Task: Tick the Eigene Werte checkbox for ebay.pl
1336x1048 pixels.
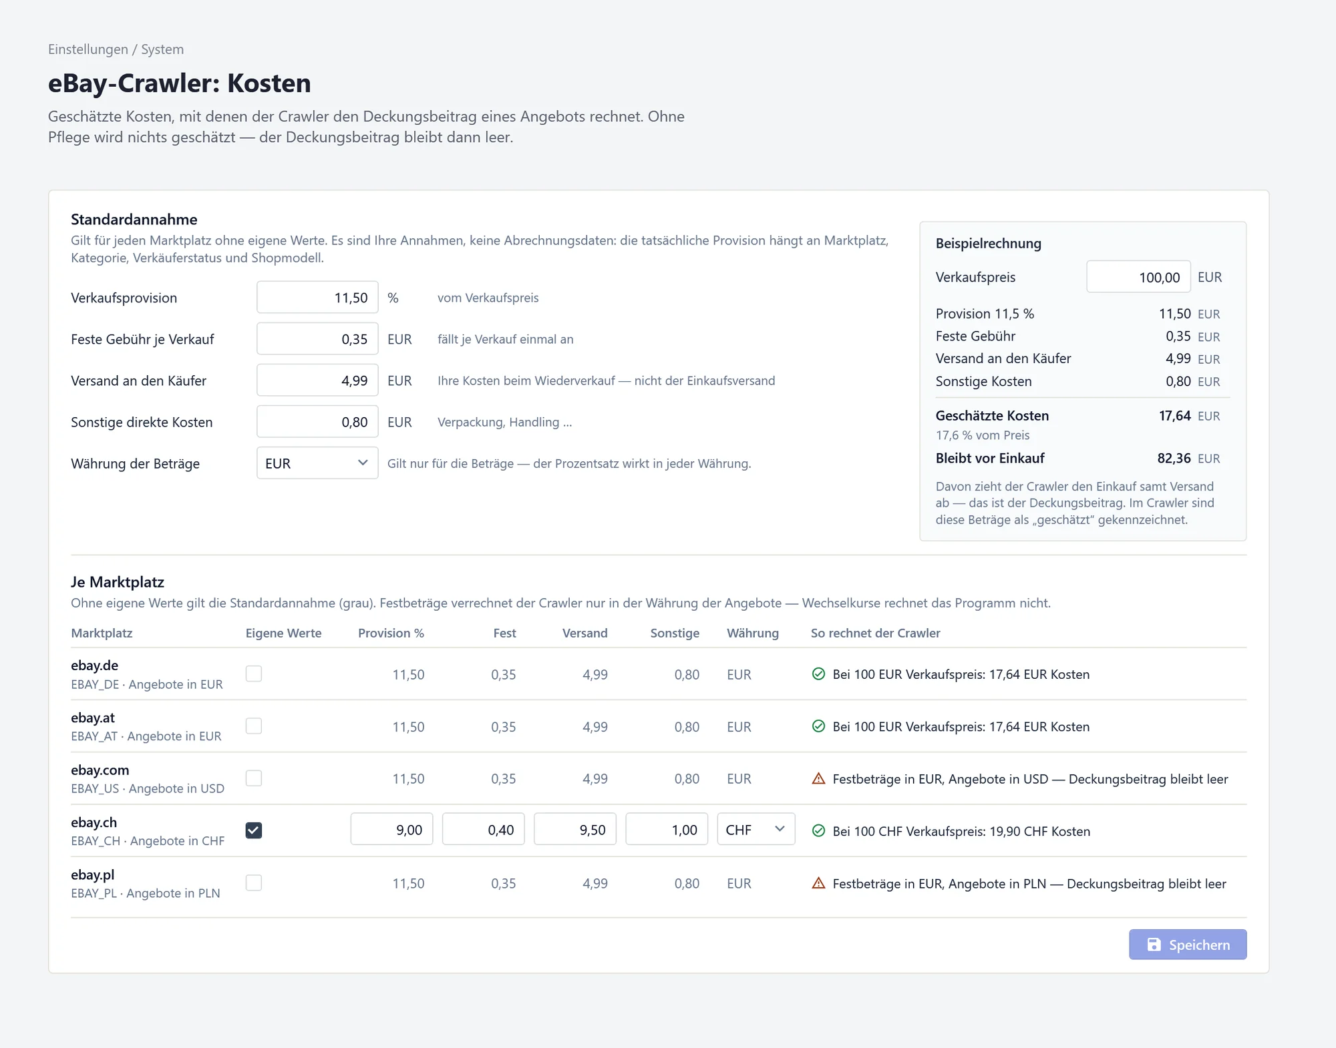Action: 254,882
